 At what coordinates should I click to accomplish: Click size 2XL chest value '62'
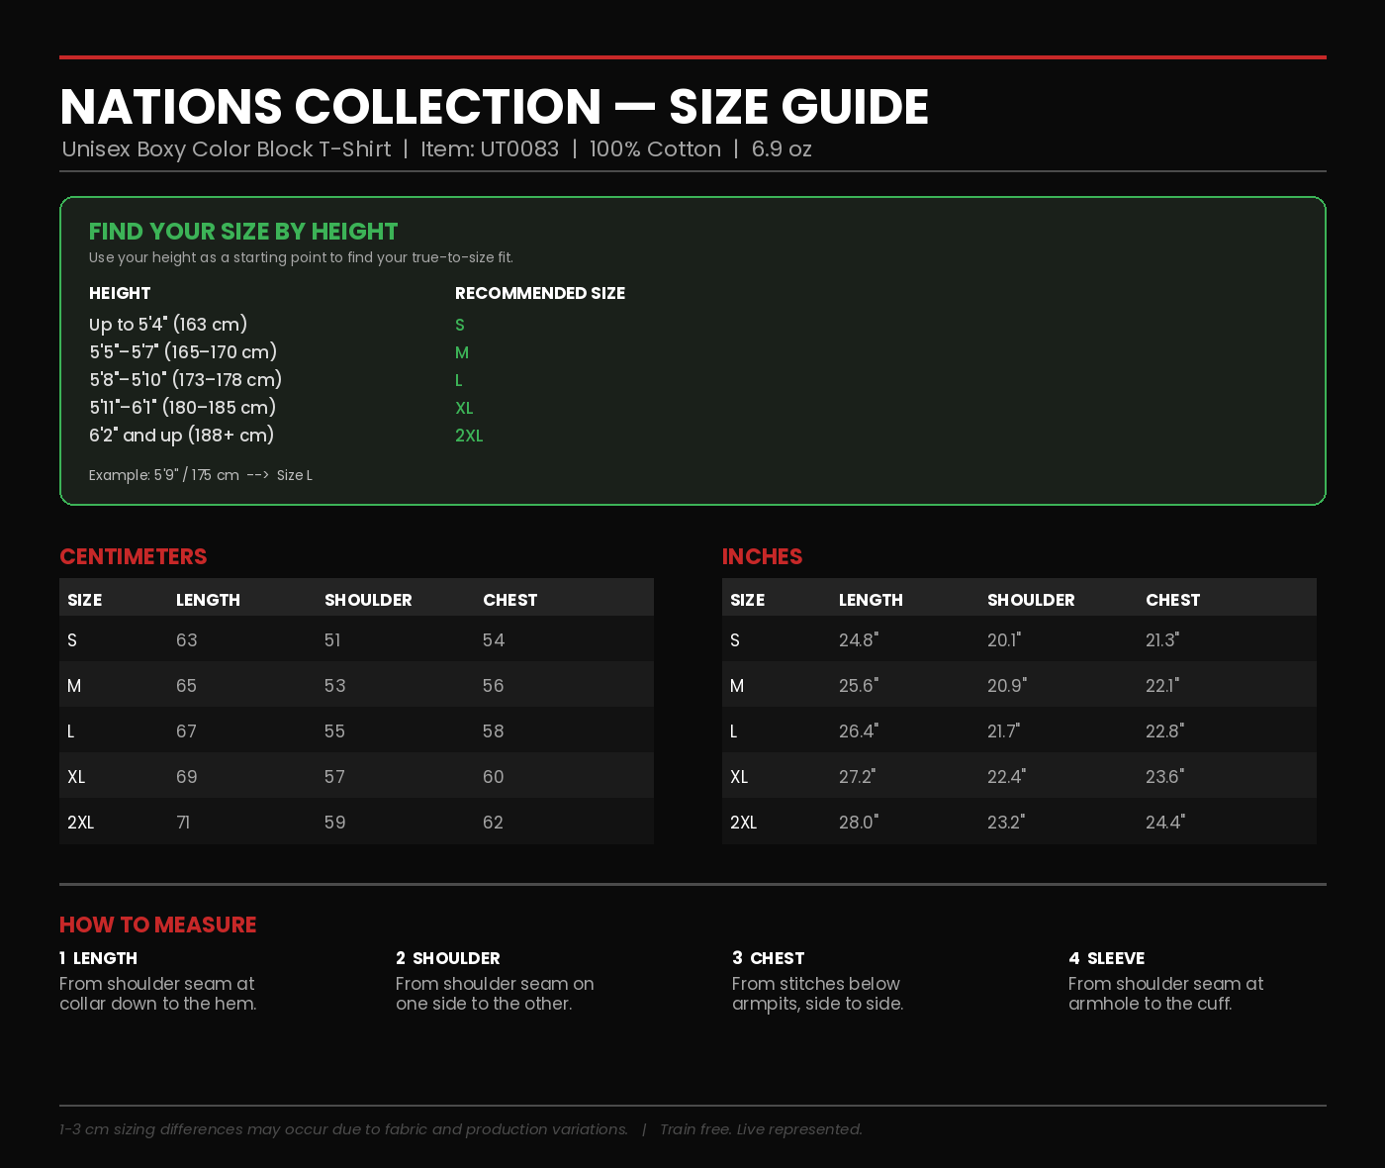(494, 823)
